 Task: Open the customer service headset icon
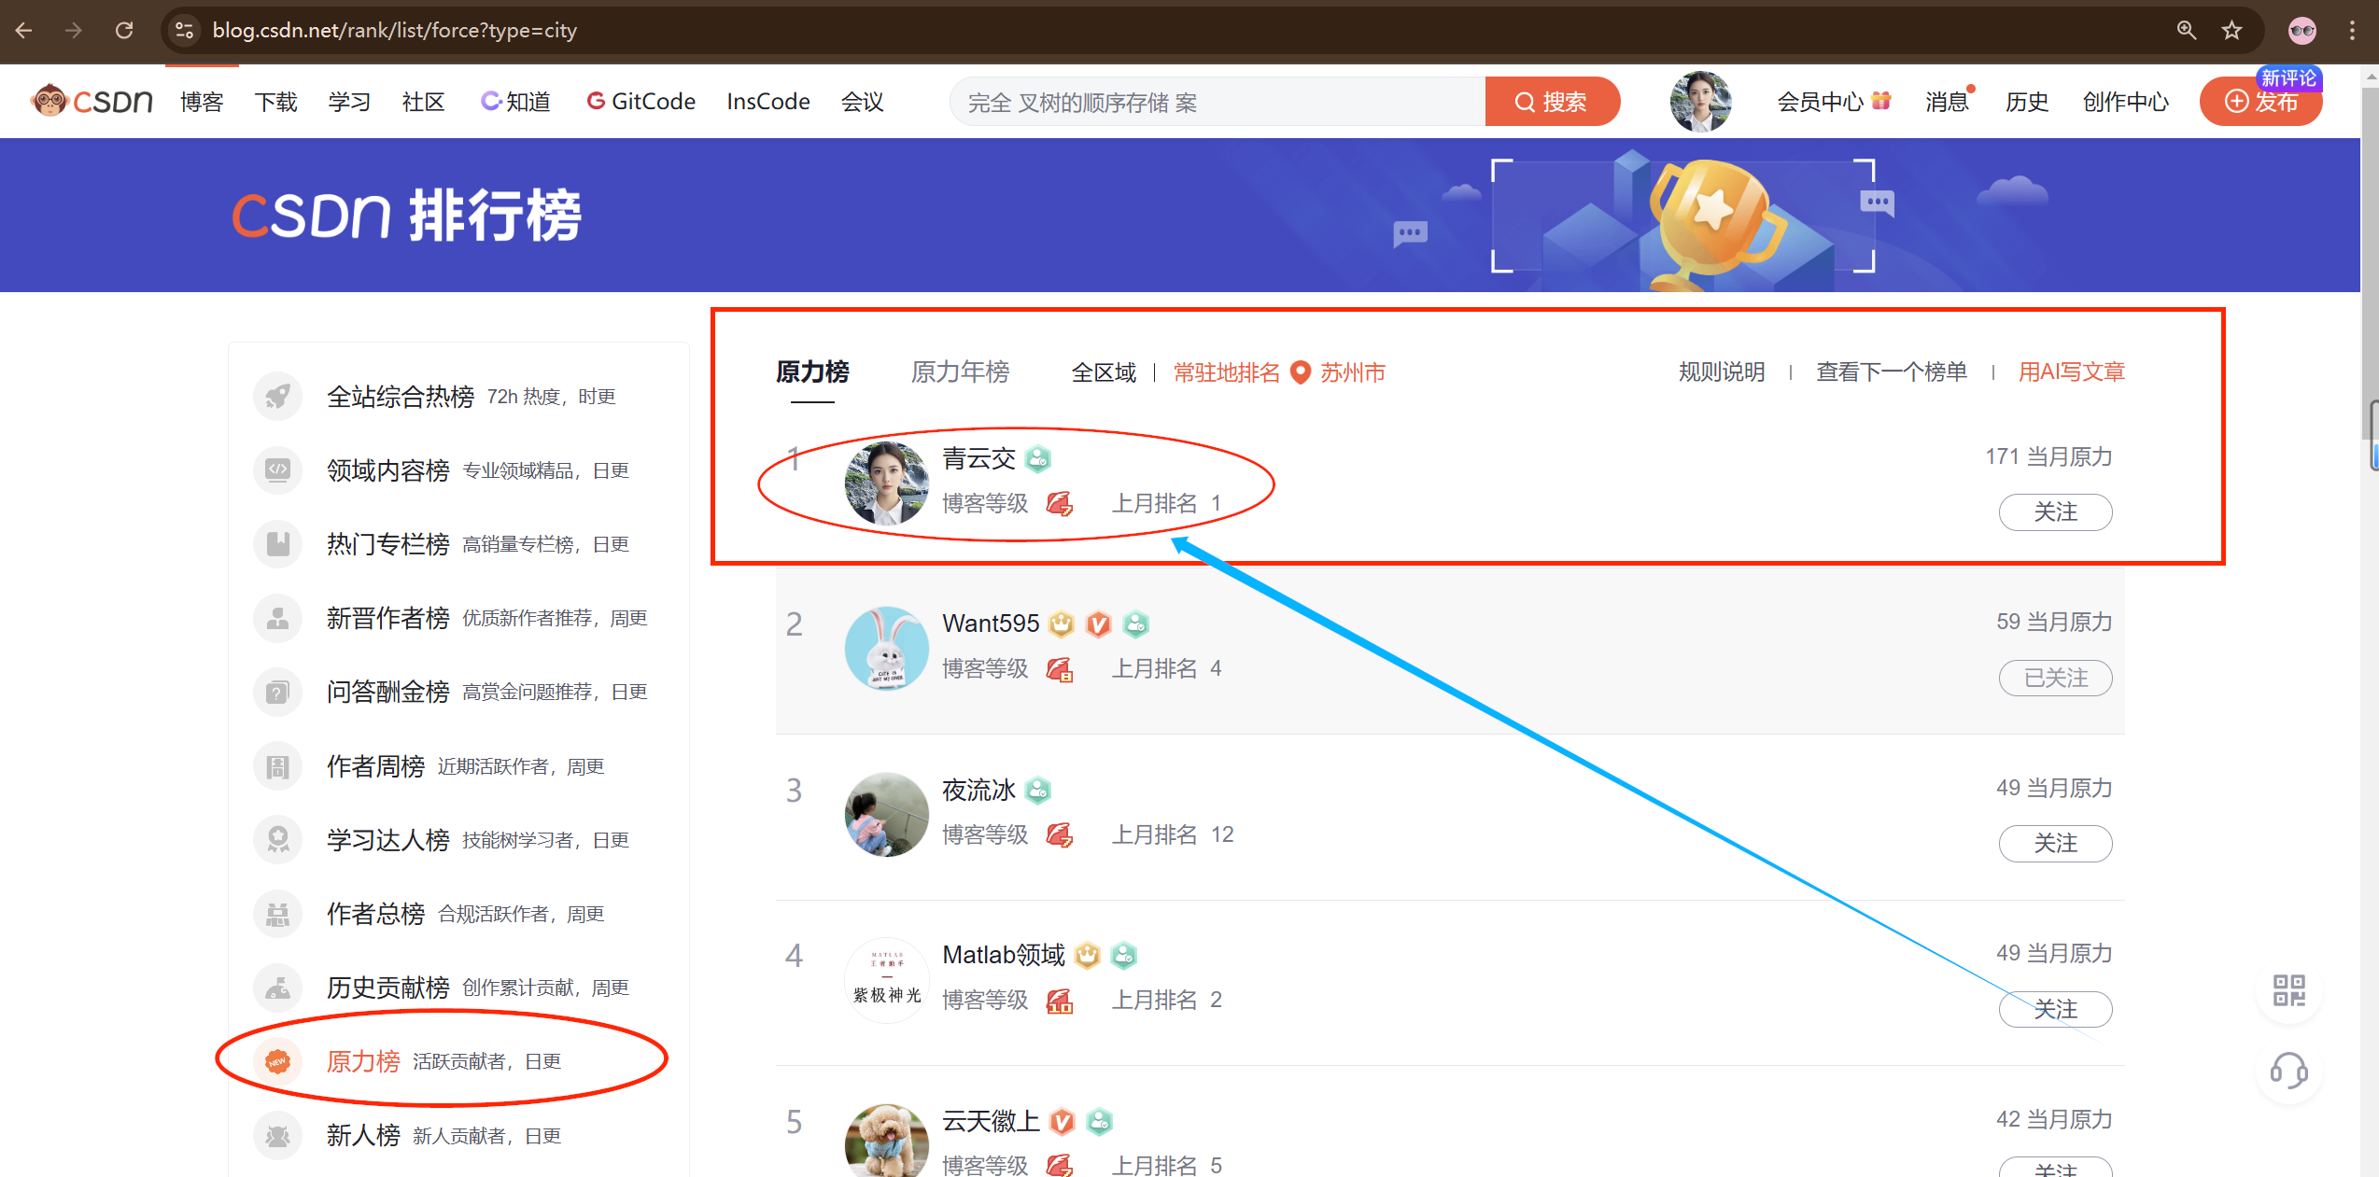click(2288, 1071)
